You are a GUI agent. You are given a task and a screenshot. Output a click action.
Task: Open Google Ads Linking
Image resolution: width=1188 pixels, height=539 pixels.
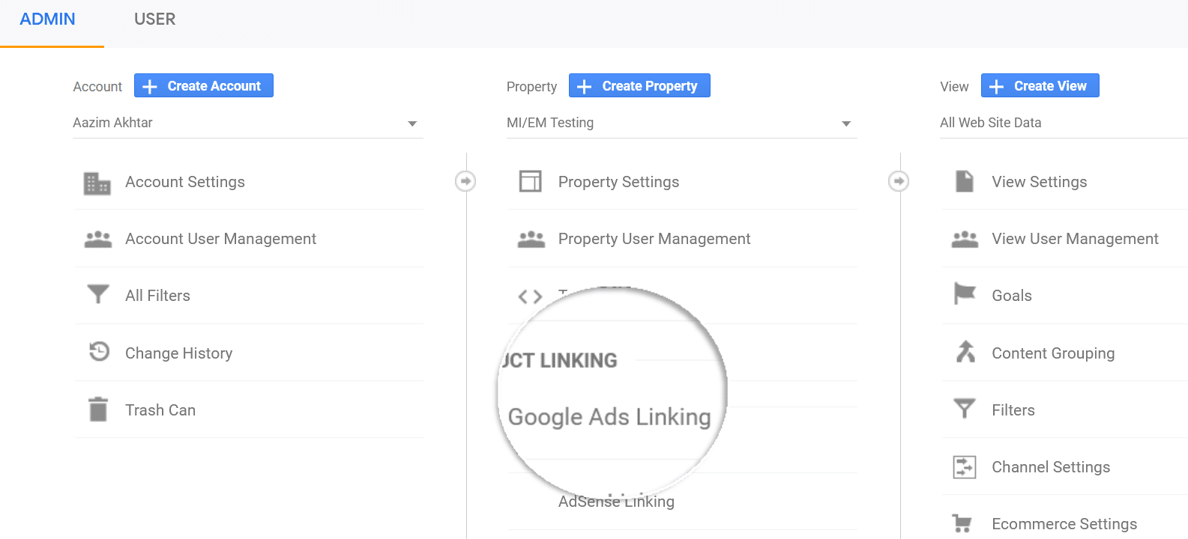point(609,417)
